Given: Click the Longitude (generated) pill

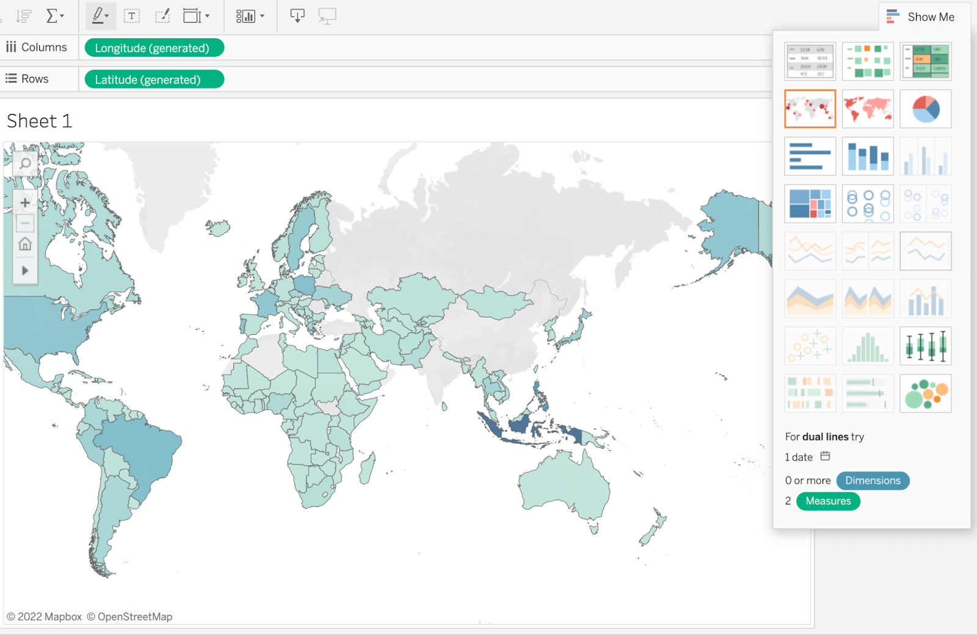Looking at the screenshot, I should [154, 48].
